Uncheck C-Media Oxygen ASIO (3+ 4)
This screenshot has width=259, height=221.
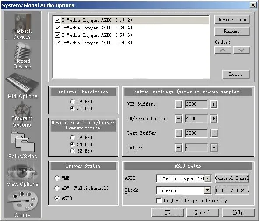(x=57, y=28)
